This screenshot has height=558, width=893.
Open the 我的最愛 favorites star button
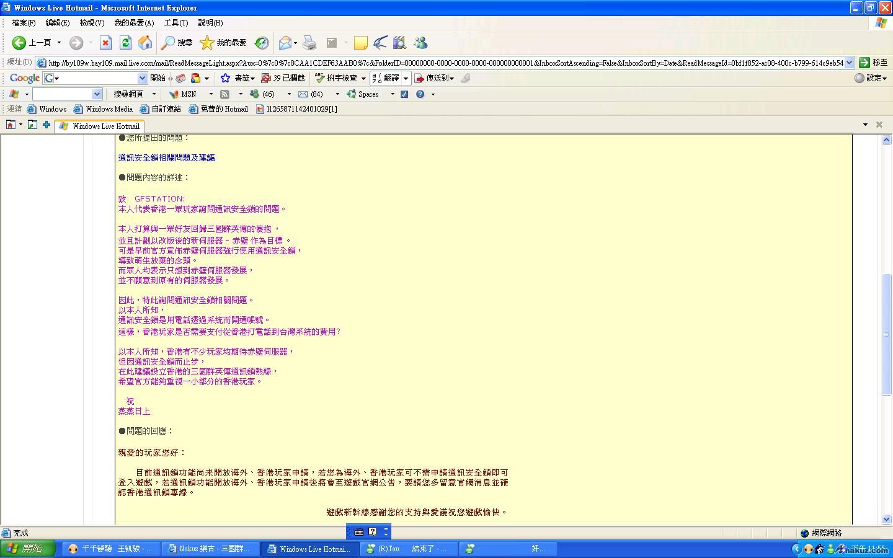pos(224,43)
